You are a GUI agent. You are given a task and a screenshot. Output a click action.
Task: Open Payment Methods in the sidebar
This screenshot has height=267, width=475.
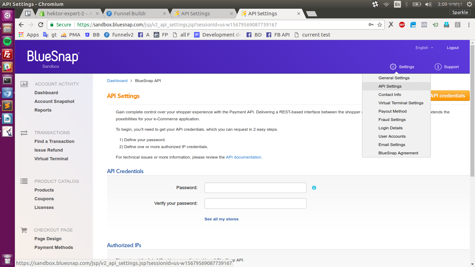click(x=54, y=248)
